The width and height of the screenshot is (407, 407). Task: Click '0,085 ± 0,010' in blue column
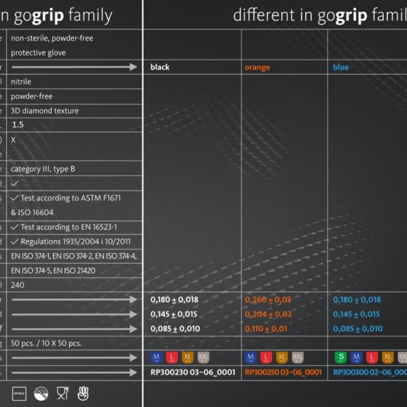tap(358, 329)
